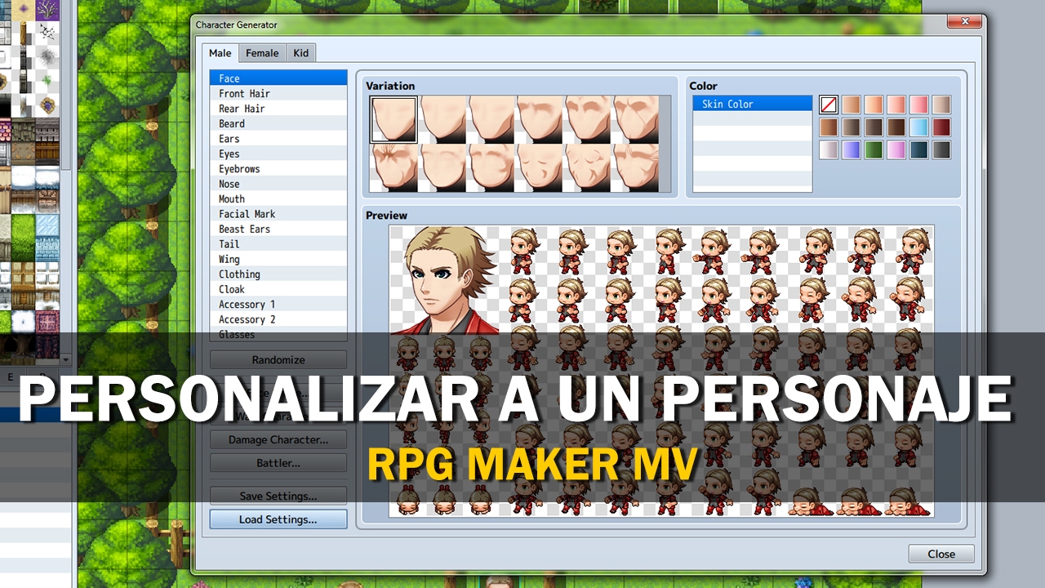This screenshot has height=588, width=1045.
Task: Click the Randomize button
Action: pyautogui.click(x=278, y=359)
